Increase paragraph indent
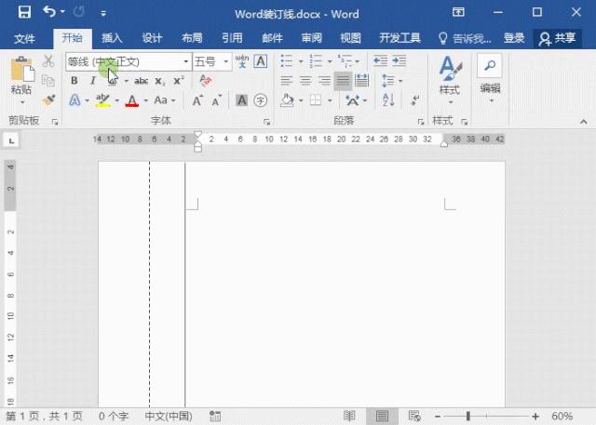Image resolution: width=596 pixels, height=425 pixels. pyautogui.click(x=400, y=60)
